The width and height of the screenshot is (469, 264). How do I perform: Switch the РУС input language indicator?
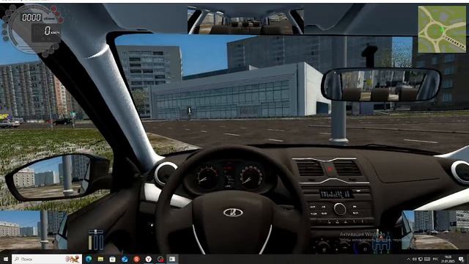click(435, 259)
